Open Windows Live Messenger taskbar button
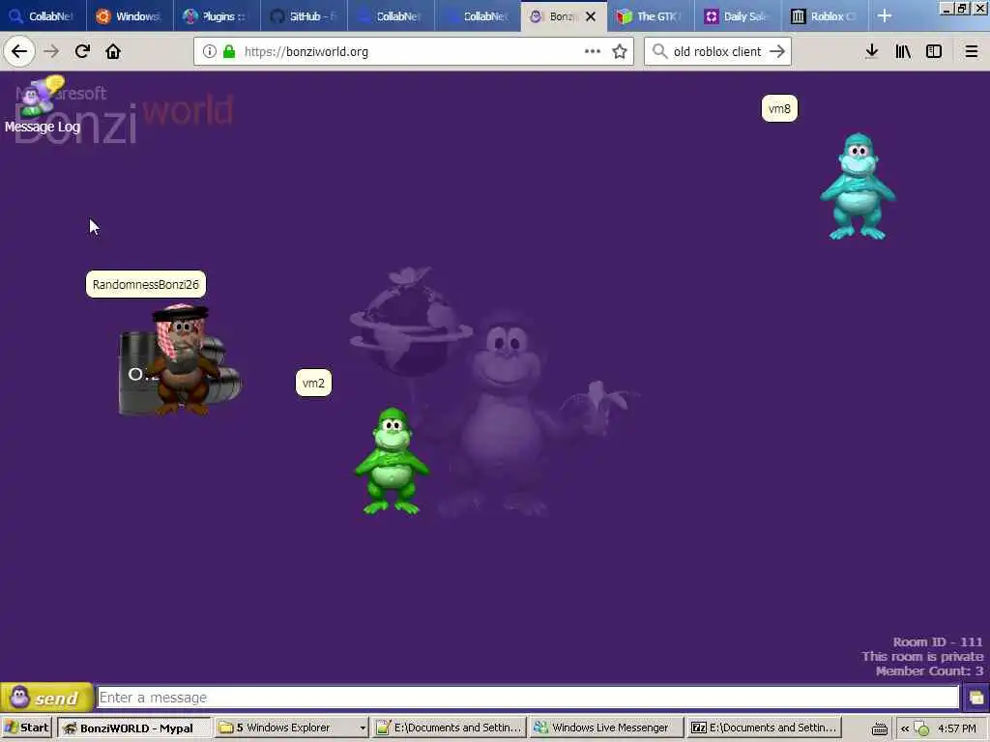The width and height of the screenshot is (990, 742). pyautogui.click(x=607, y=728)
